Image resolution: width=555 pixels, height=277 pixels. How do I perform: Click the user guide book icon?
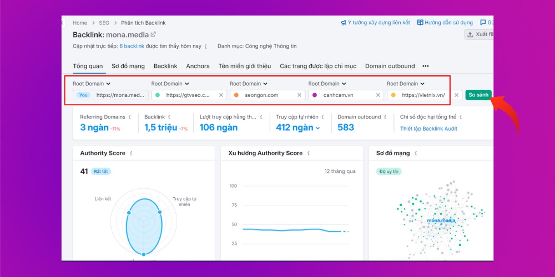420,23
